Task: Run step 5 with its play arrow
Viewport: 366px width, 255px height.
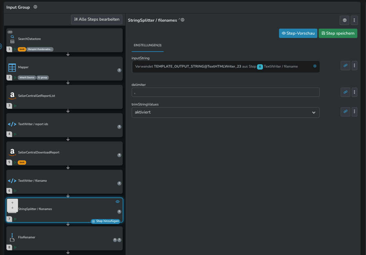Action: (15, 162)
